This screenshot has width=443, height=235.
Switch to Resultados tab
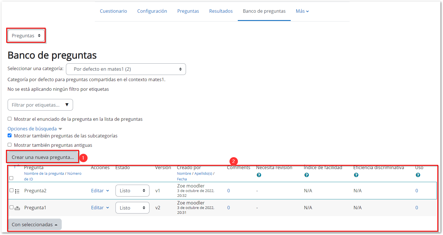pos(221,11)
